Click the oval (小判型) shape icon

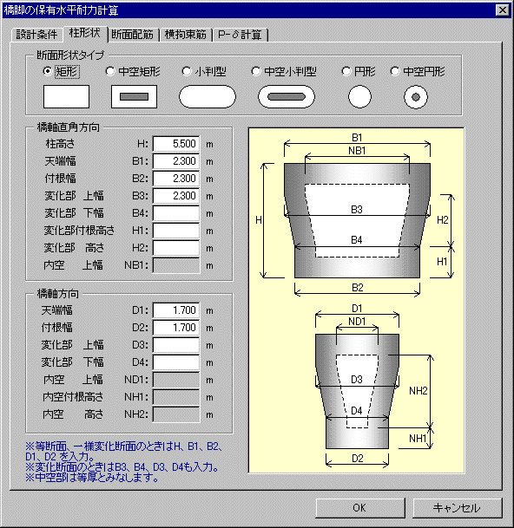coord(208,96)
